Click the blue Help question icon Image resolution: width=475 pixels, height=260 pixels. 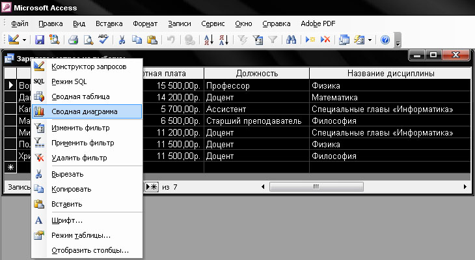[385, 40]
